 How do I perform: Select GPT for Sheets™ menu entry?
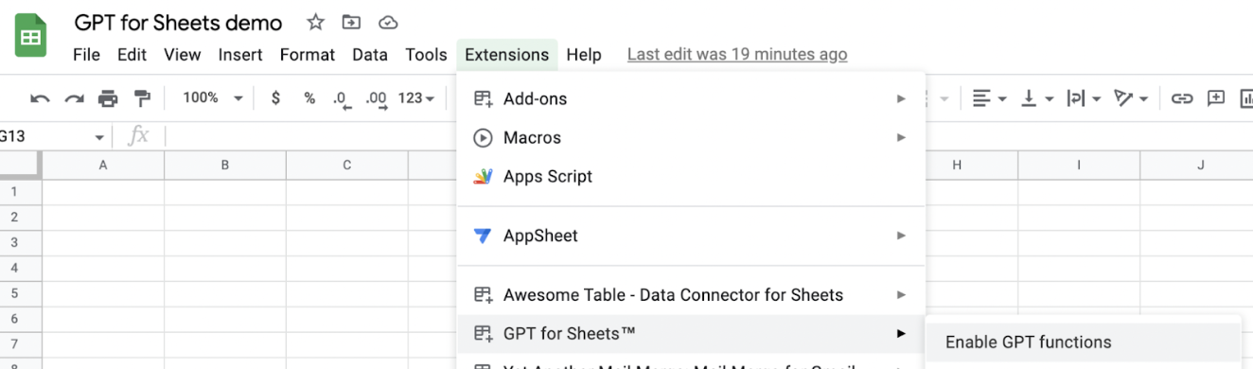[691, 333]
